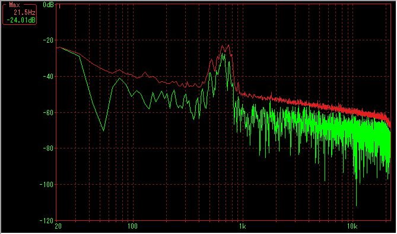
Task: Click the -100 dB axis label
Action: coord(47,184)
